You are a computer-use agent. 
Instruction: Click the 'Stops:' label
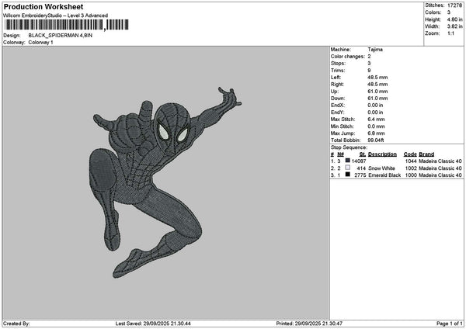click(338, 64)
